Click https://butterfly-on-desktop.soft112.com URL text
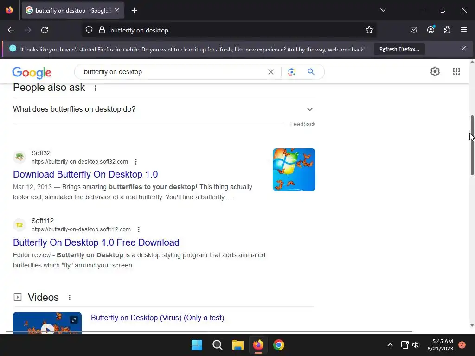The image size is (475, 356). coord(81,229)
